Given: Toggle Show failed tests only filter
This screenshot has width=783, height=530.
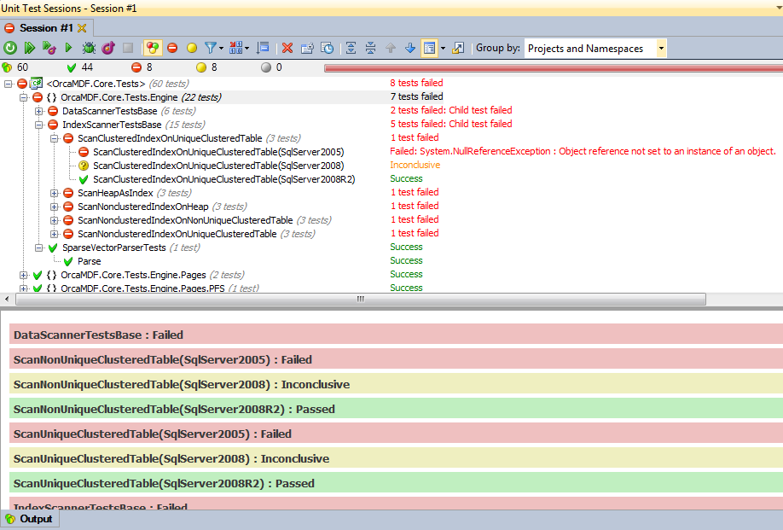Looking at the screenshot, I should tap(172, 48).
